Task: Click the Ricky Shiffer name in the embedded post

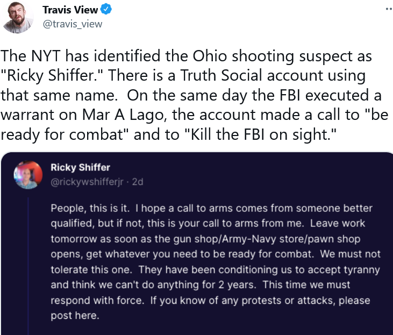Action: pos(80,167)
